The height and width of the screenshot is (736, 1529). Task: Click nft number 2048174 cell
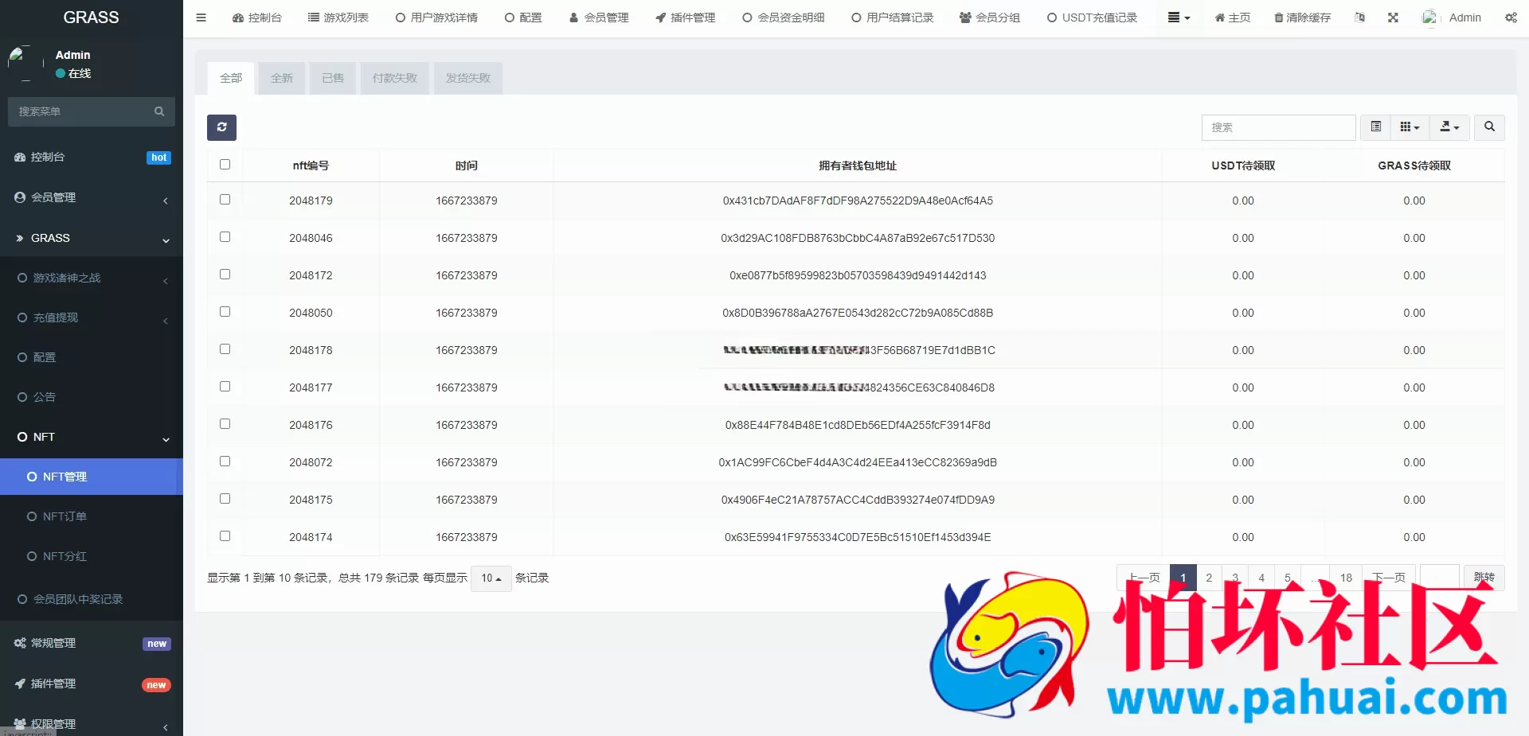tap(311, 537)
